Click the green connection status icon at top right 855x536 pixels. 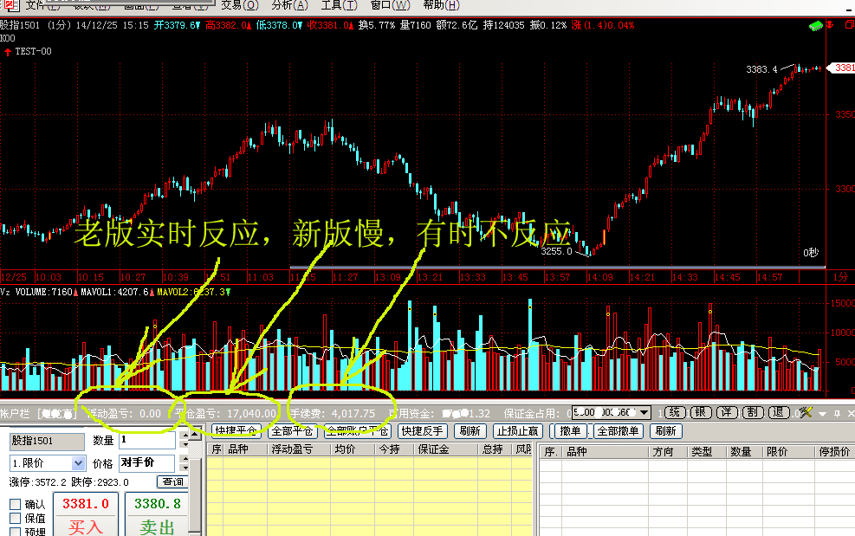point(815,27)
